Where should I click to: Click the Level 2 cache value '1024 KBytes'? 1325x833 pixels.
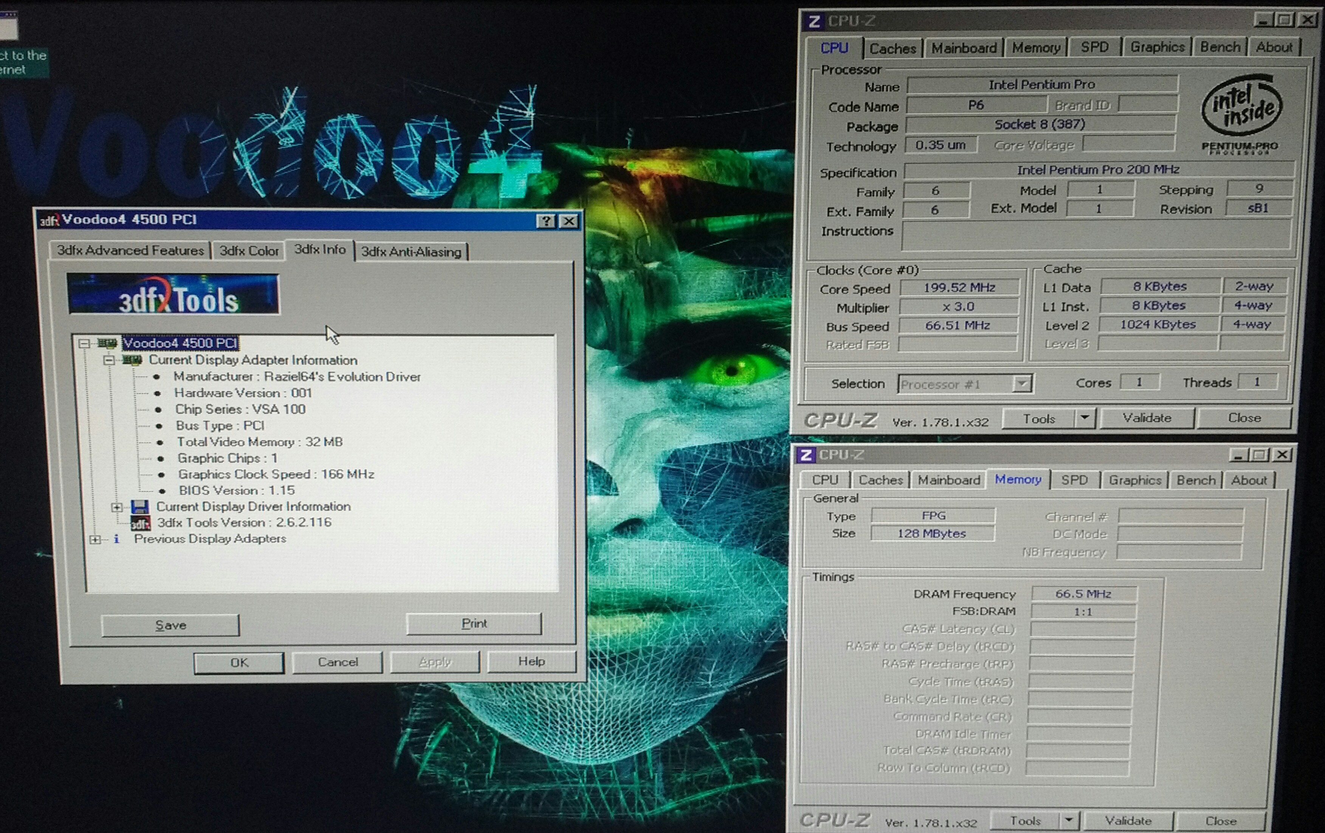click(x=1158, y=325)
